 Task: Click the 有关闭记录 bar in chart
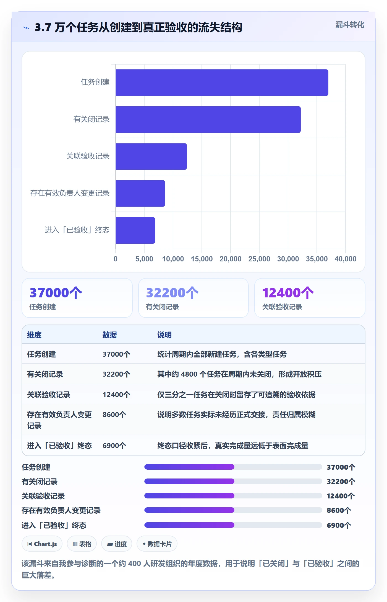coord(208,120)
